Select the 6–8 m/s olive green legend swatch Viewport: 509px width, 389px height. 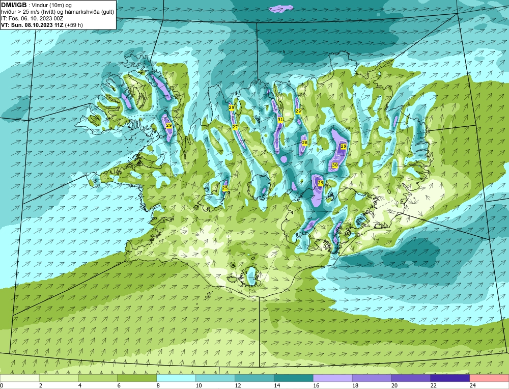pyautogui.click(x=137, y=378)
